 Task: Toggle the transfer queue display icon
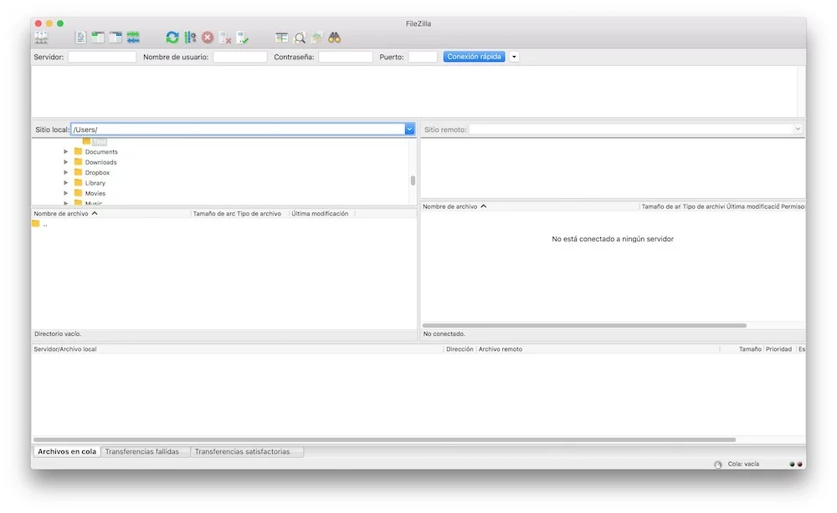(x=133, y=38)
